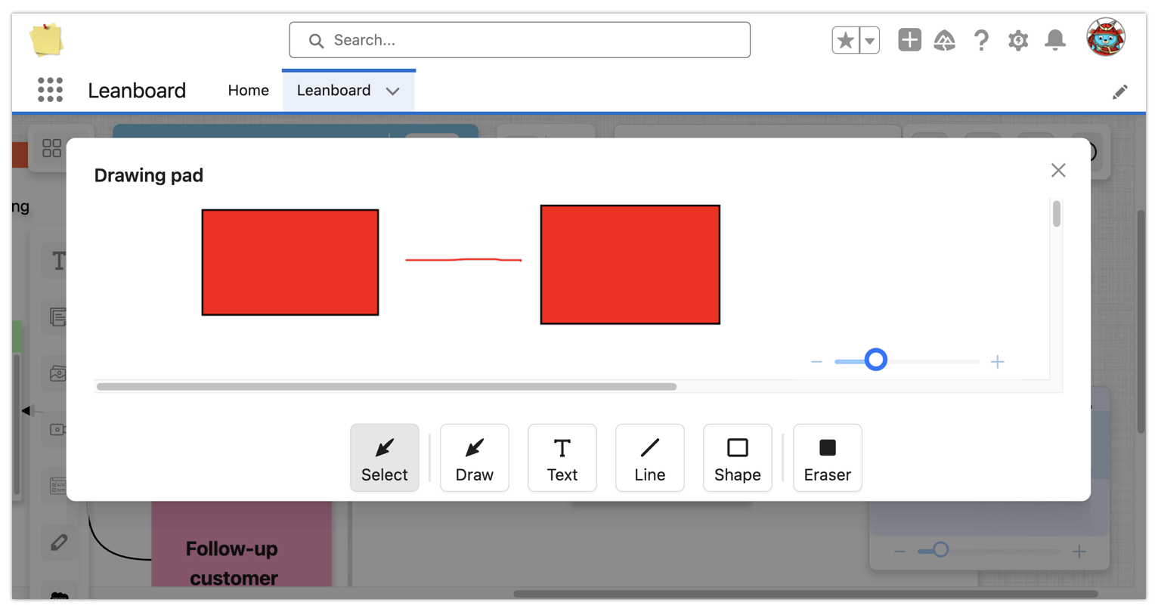Open the global actions plus menu
Screen dimensions: 1158x612
(x=909, y=40)
